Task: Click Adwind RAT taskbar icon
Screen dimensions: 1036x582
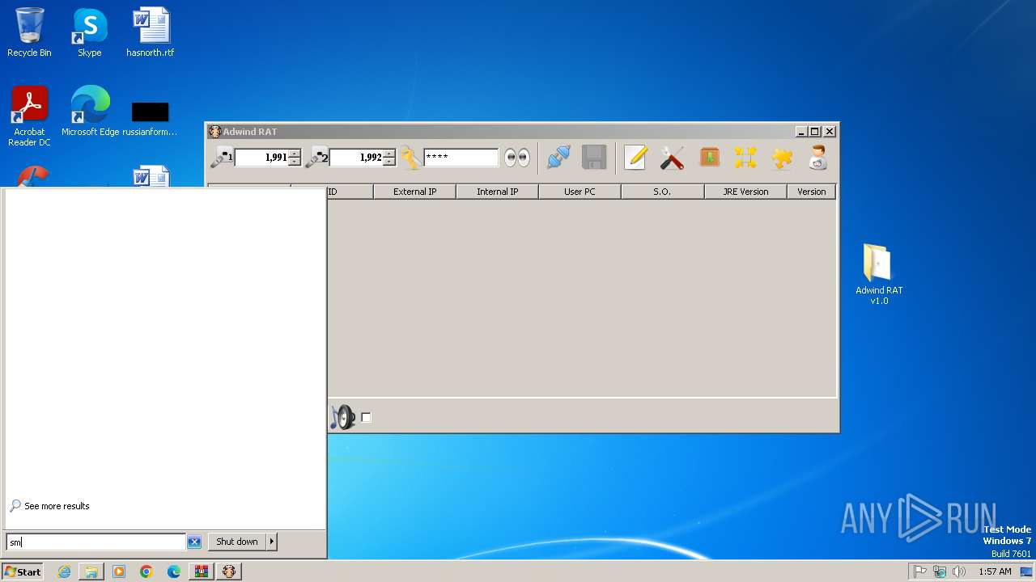Action: click(x=229, y=571)
